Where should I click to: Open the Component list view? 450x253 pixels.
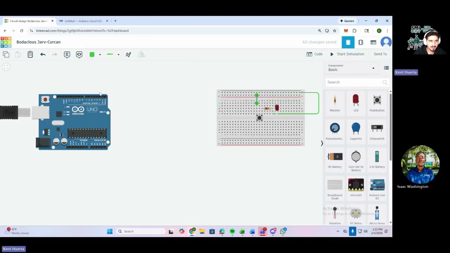point(373,42)
